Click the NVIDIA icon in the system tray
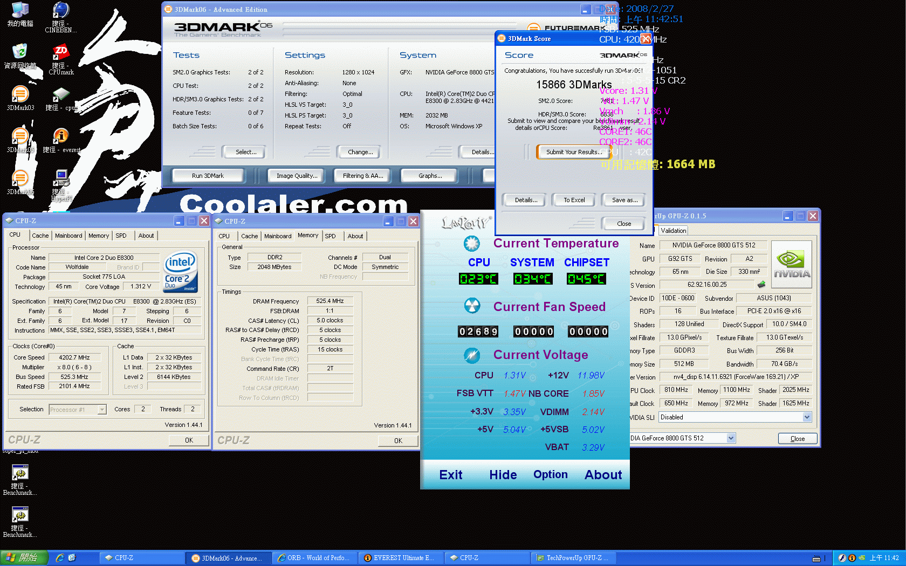906x566 pixels. pyautogui.click(x=862, y=558)
